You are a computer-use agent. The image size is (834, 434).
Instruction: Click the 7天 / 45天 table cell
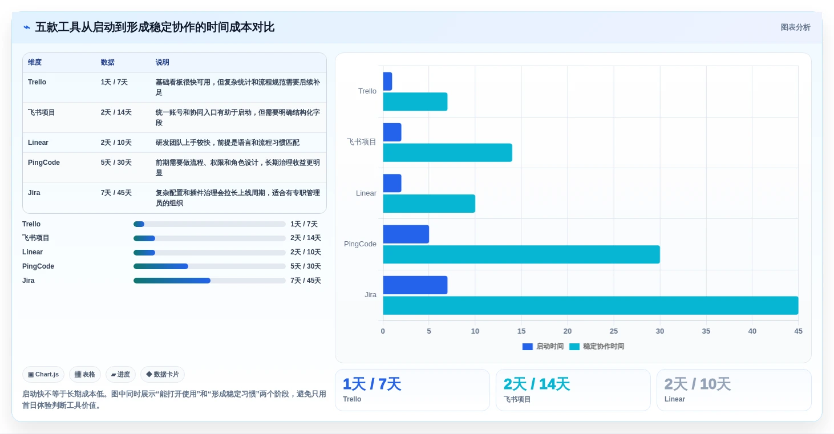116,193
